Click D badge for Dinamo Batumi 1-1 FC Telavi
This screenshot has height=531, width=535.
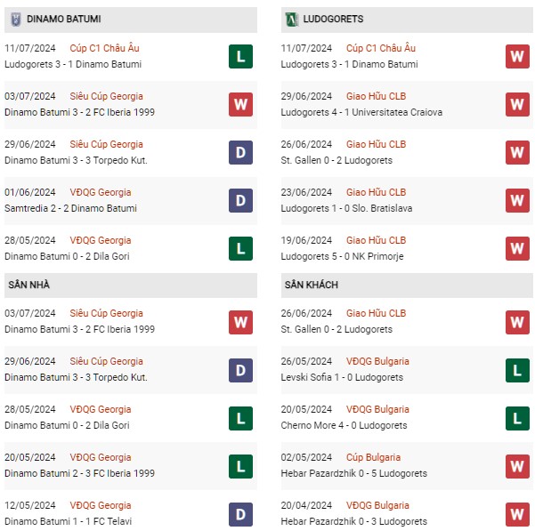click(x=240, y=514)
